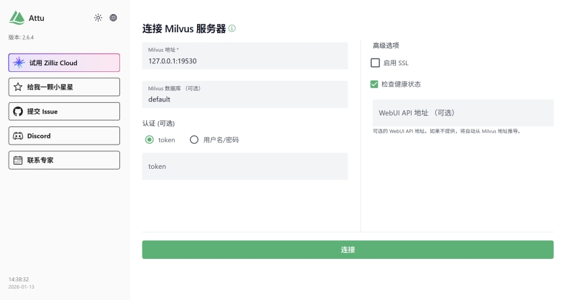This screenshot has width=564, height=300.
Task: Click the Attu sailboat logo
Action: (17, 17)
